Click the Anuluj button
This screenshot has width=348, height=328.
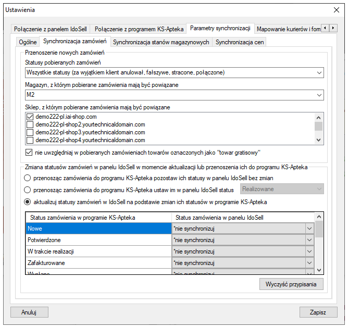(x=29, y=312)
